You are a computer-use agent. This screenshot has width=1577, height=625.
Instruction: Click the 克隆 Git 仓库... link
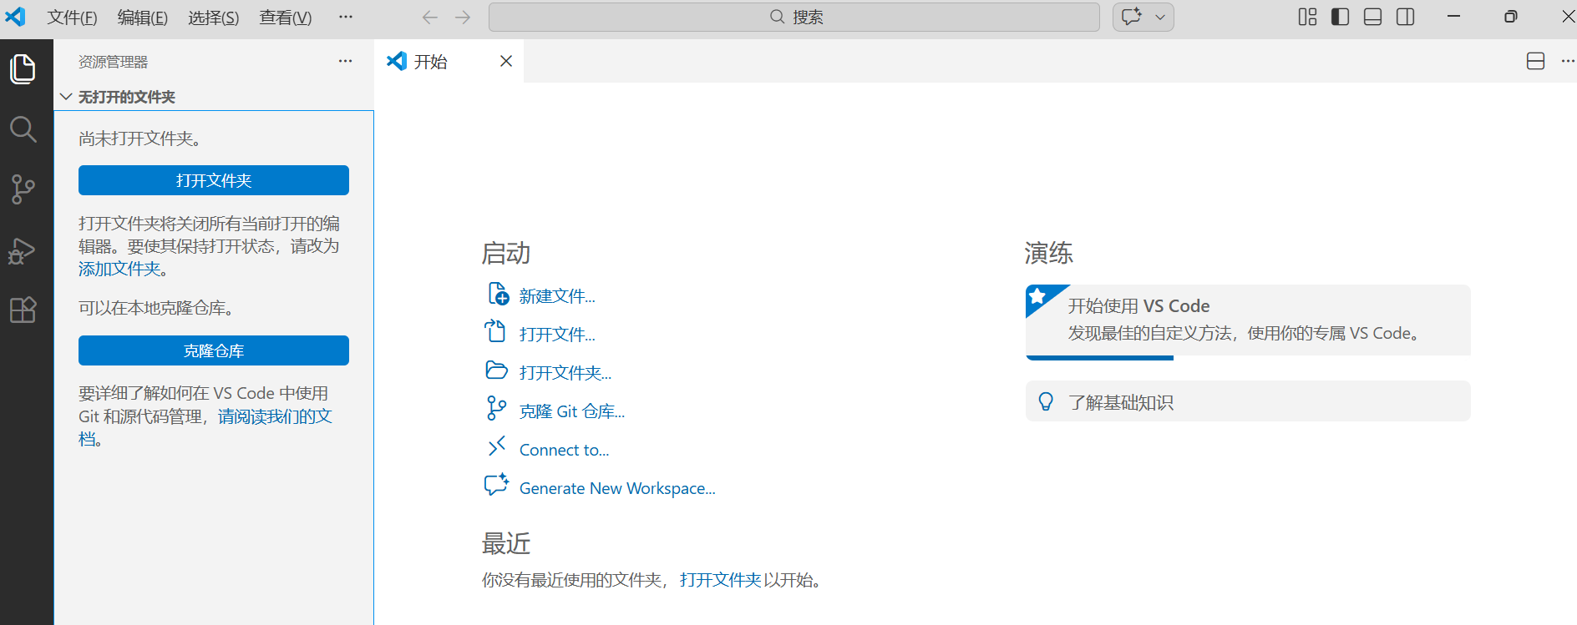(x=572, y=411)
